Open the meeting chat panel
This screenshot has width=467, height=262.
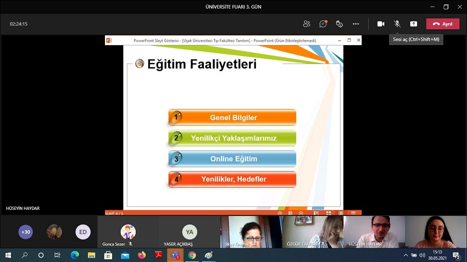[323, 24]
